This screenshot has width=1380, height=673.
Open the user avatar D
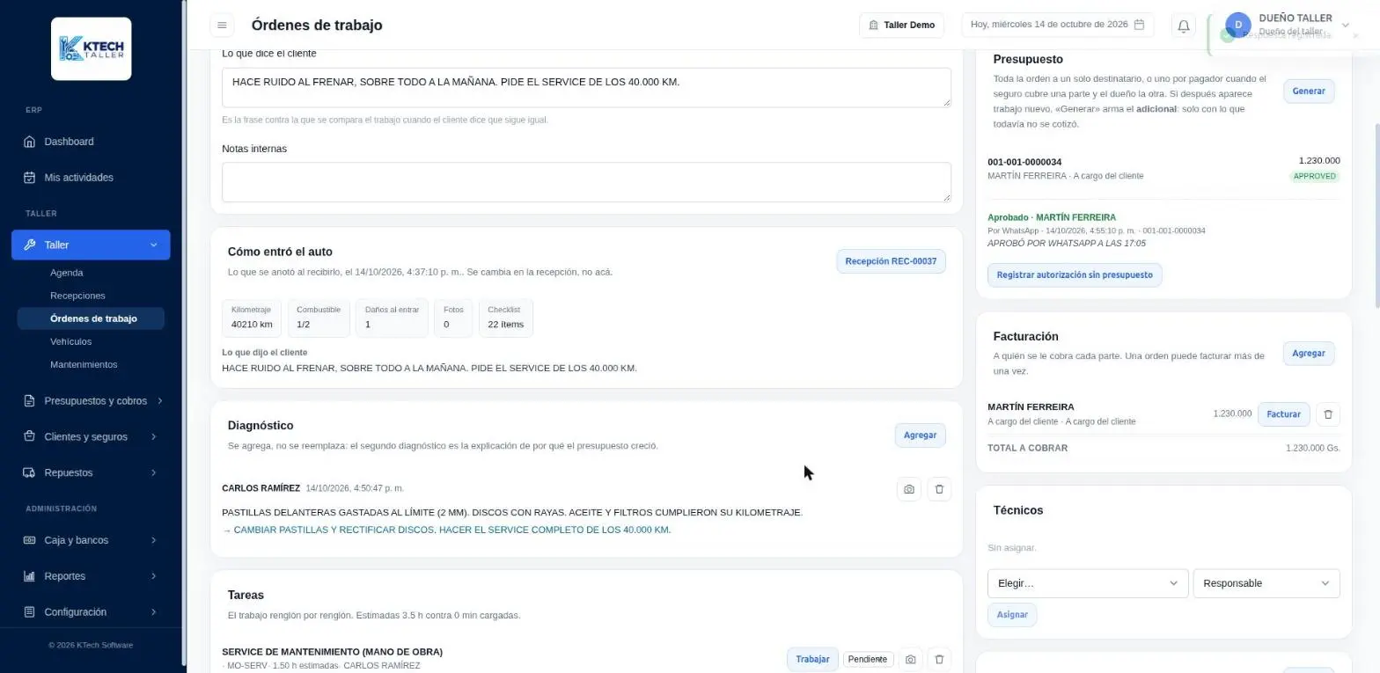click(x=1238, y=25)
